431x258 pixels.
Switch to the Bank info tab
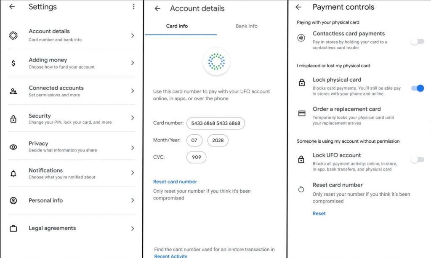coord(247,26)
